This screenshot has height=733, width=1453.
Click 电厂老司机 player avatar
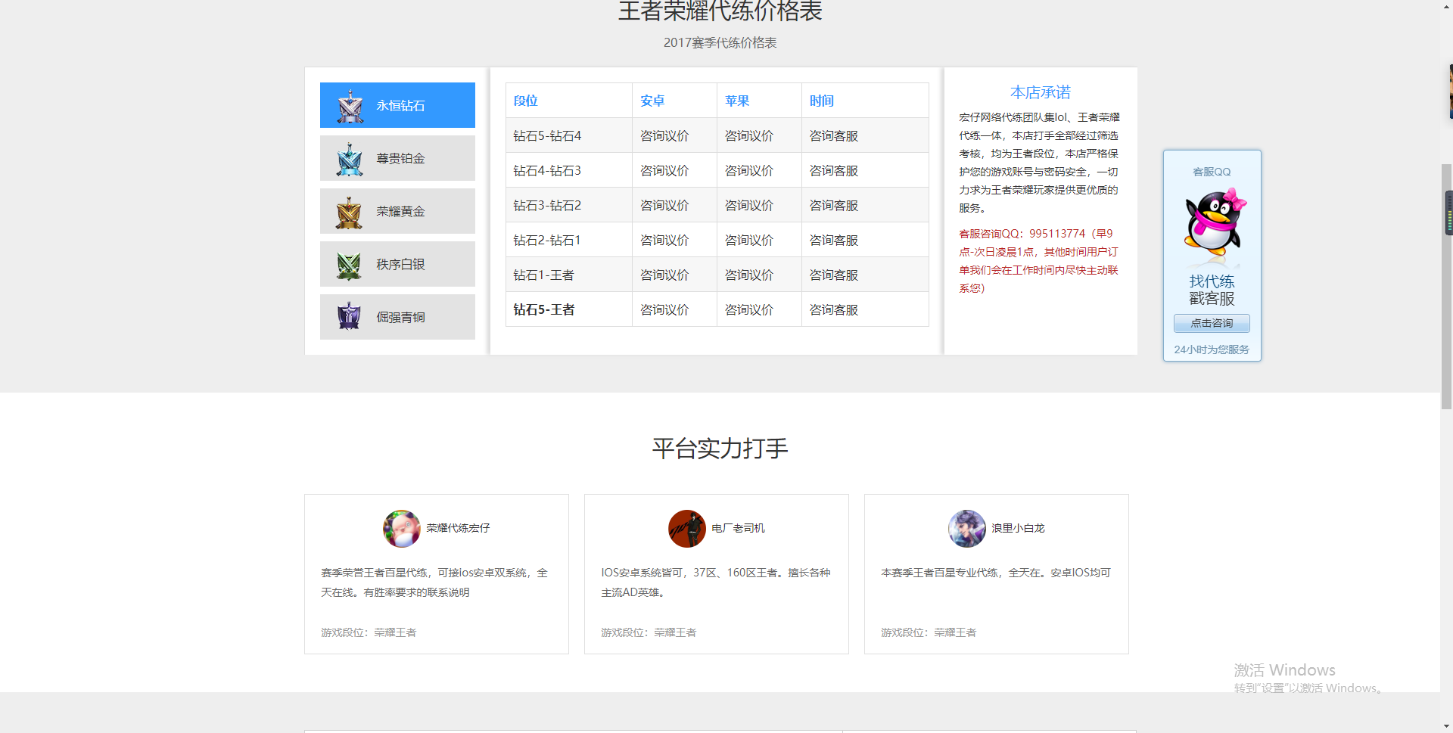click(x=686, y=528)
